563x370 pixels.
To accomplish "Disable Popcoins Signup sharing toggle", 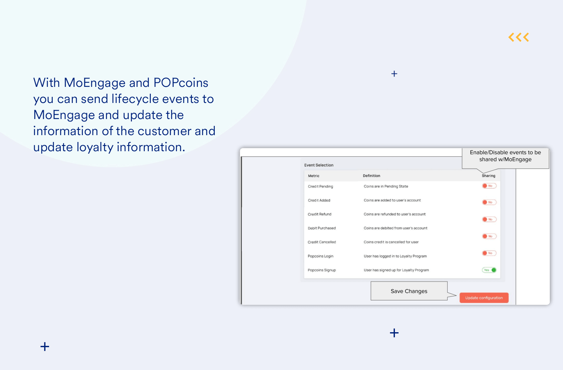I will [489, 270].
